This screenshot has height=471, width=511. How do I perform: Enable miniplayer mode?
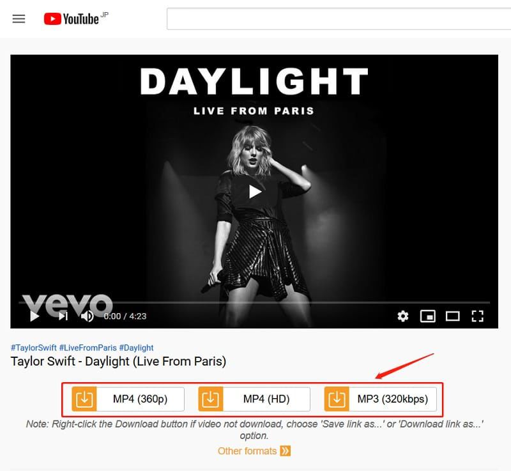coord(427,316)
